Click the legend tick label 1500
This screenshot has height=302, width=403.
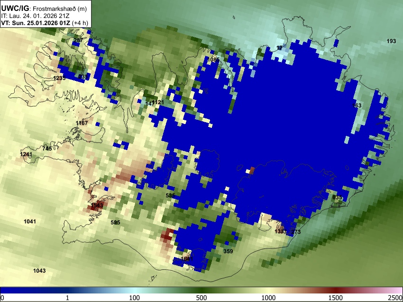tap(336, 298)
